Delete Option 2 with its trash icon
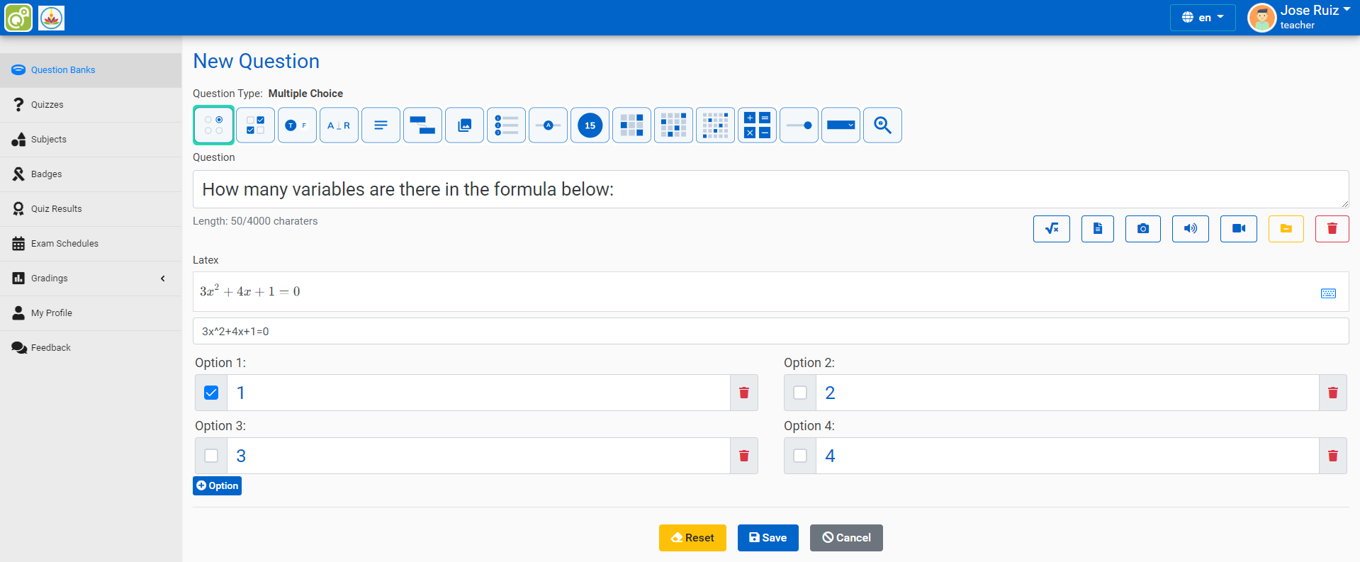Image resolution: width=1360 pixels, height=562 pixels. (x=1332, y=393)
